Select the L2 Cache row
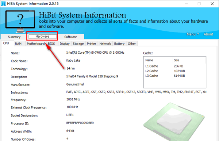 [174, 71]
